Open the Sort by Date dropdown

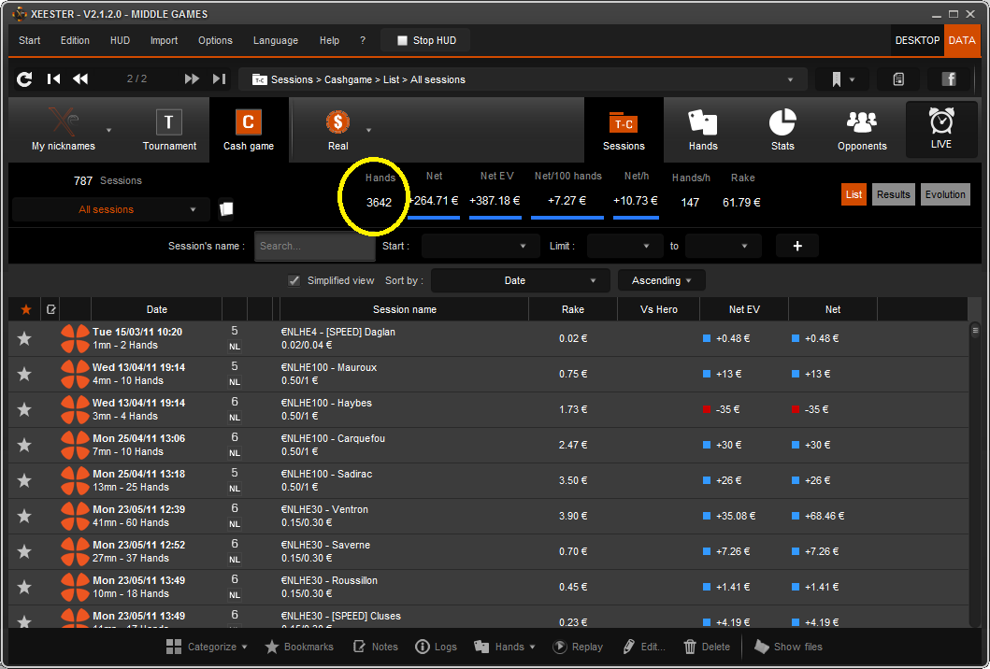click(x=521, y=281)
